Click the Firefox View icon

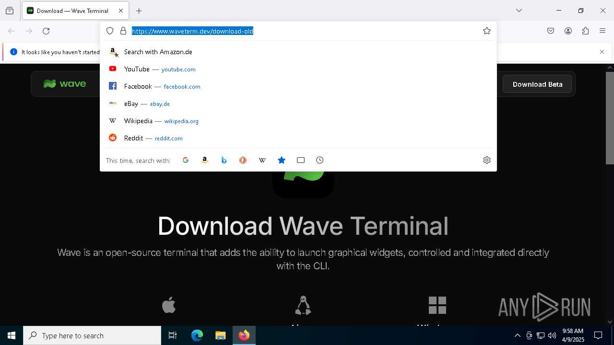10,11
